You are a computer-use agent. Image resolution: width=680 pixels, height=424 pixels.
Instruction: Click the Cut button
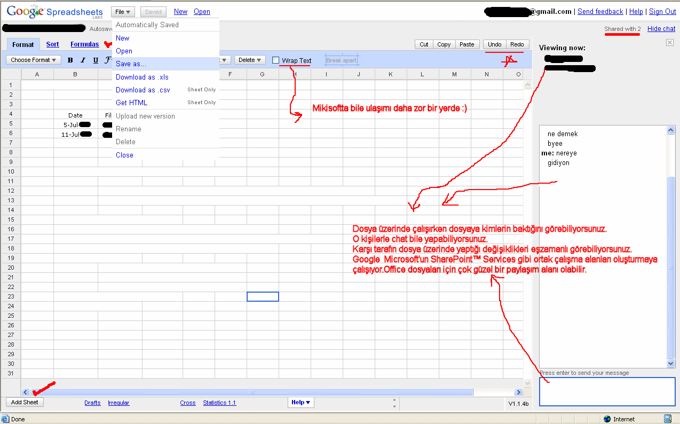coord(424,45)
